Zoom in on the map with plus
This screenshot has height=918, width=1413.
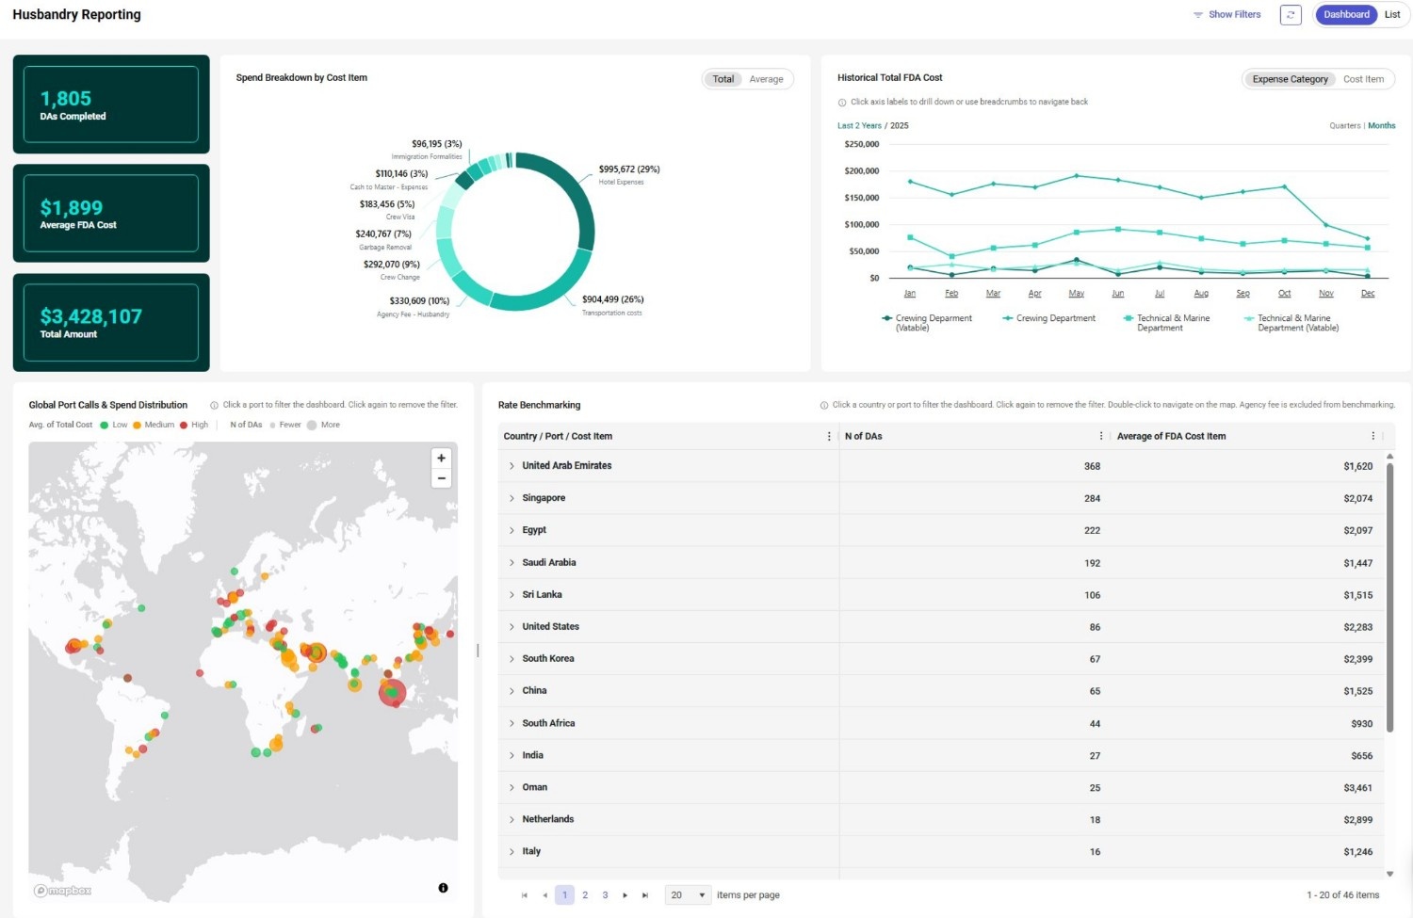(x=441, y=459)
